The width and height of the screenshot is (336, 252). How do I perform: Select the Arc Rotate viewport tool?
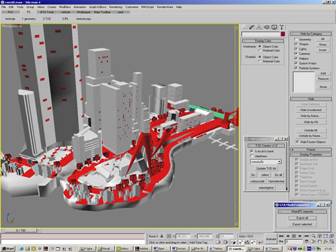325,242
